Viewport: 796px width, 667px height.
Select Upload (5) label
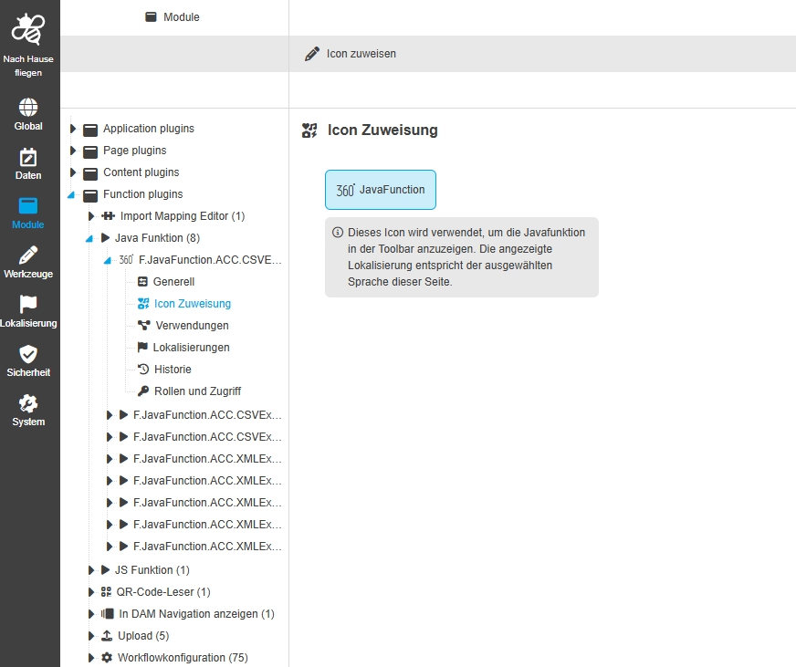click(143, 636)
